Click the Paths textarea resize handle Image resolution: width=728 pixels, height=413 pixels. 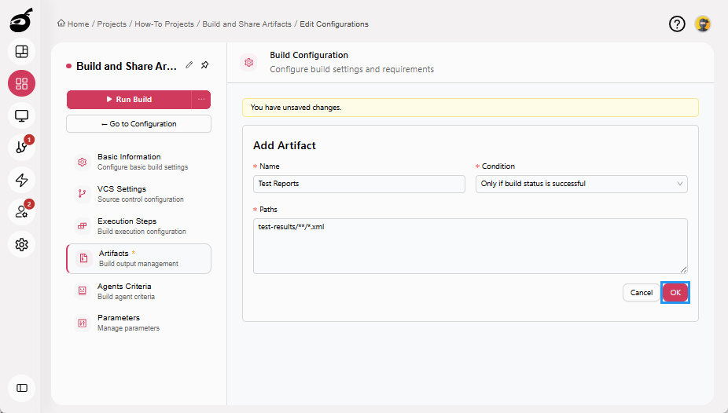683,269
